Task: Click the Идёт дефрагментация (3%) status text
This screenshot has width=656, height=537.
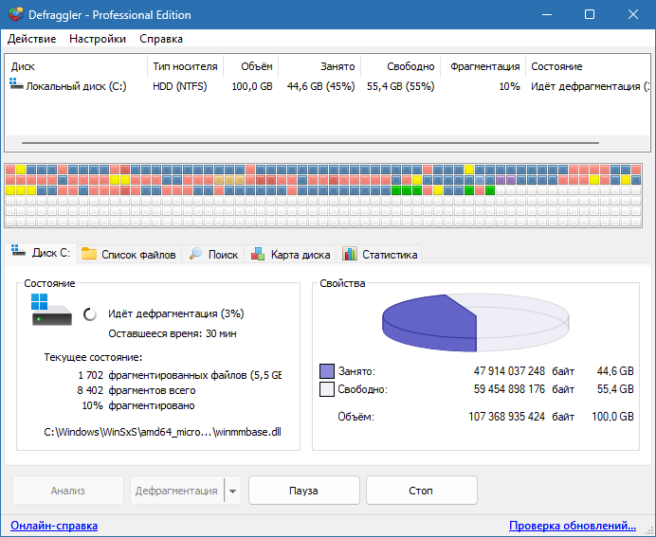Action: click(x=176, y=313)
